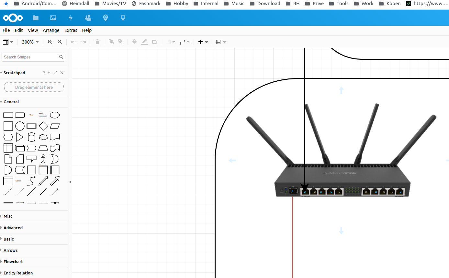Click the Scratchpad add plus icon

point(49,73)
